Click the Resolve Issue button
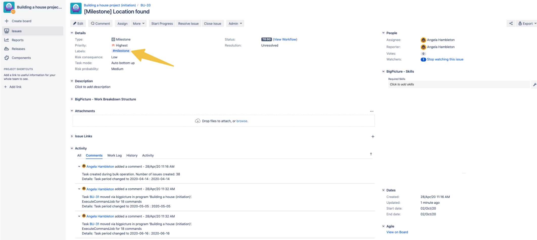 click(x=188, y=23)
